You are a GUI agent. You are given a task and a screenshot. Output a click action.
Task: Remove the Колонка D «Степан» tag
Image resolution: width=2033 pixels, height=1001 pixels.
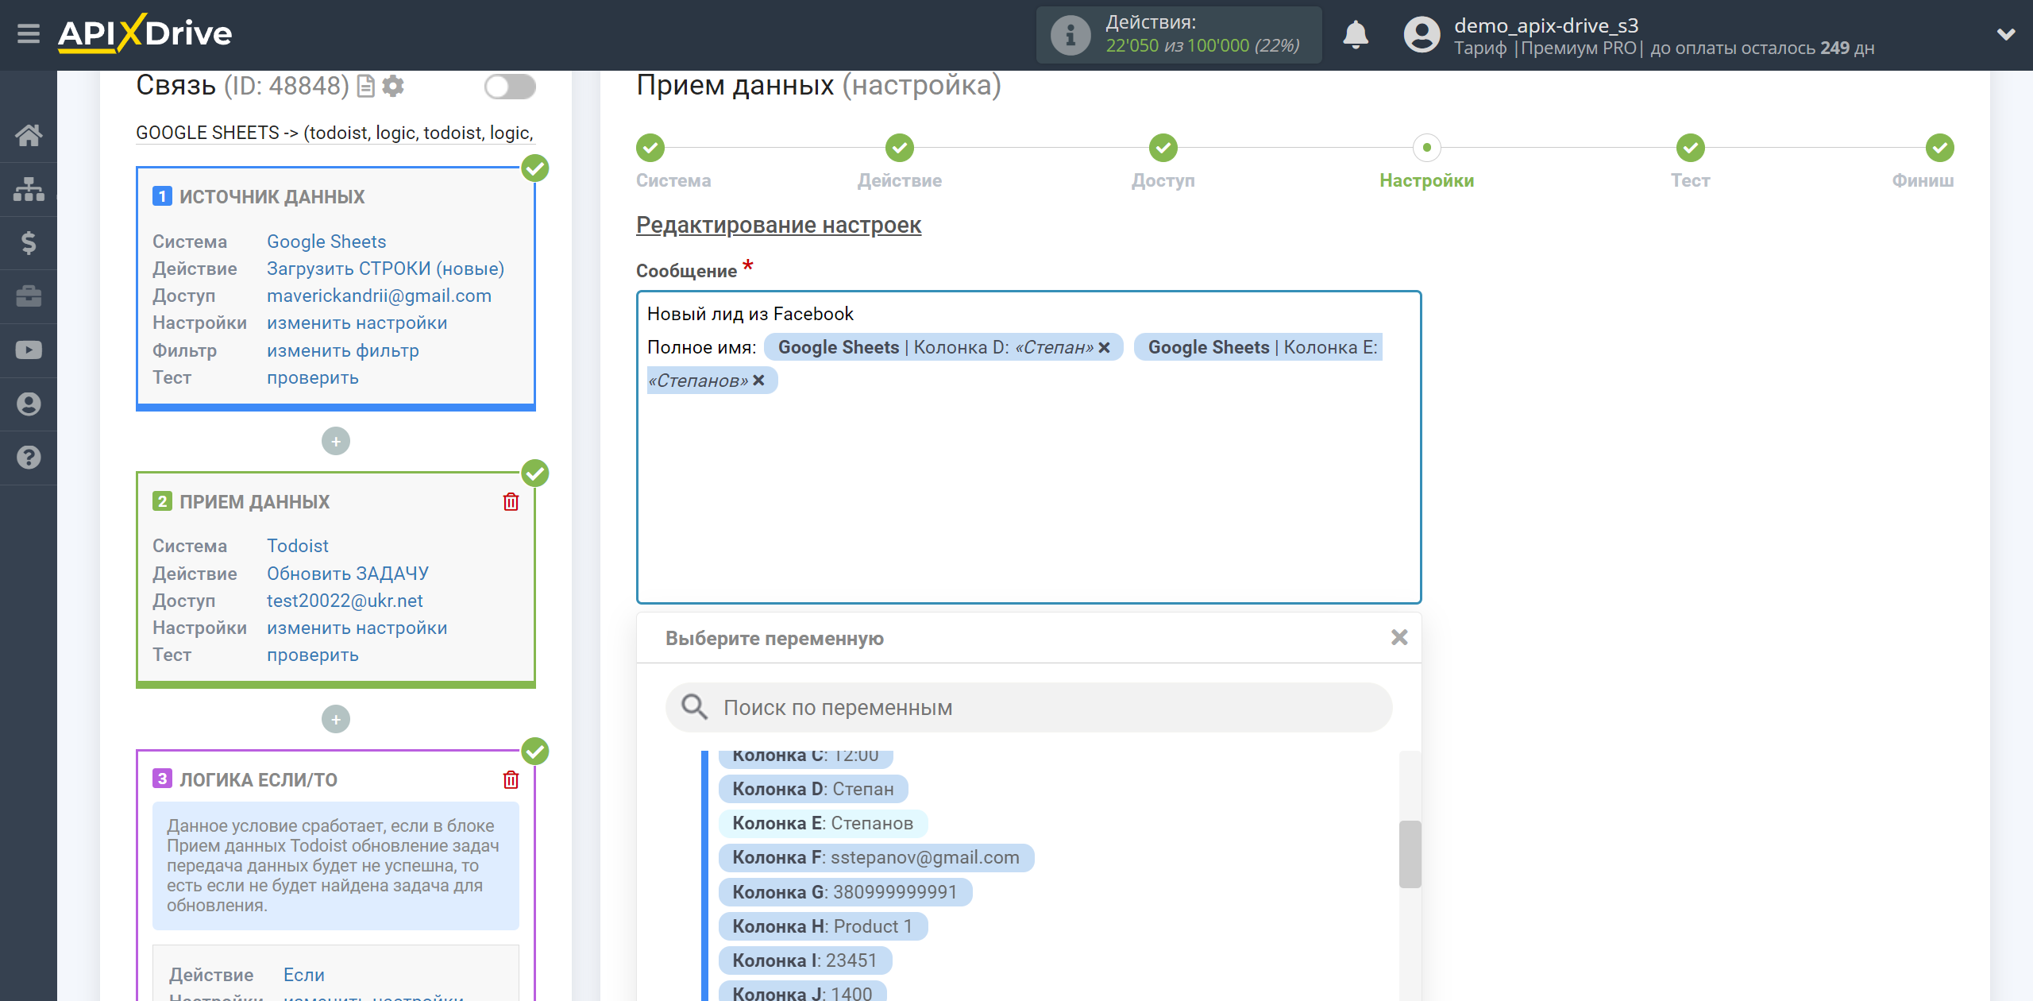(x=1104, y=347)
